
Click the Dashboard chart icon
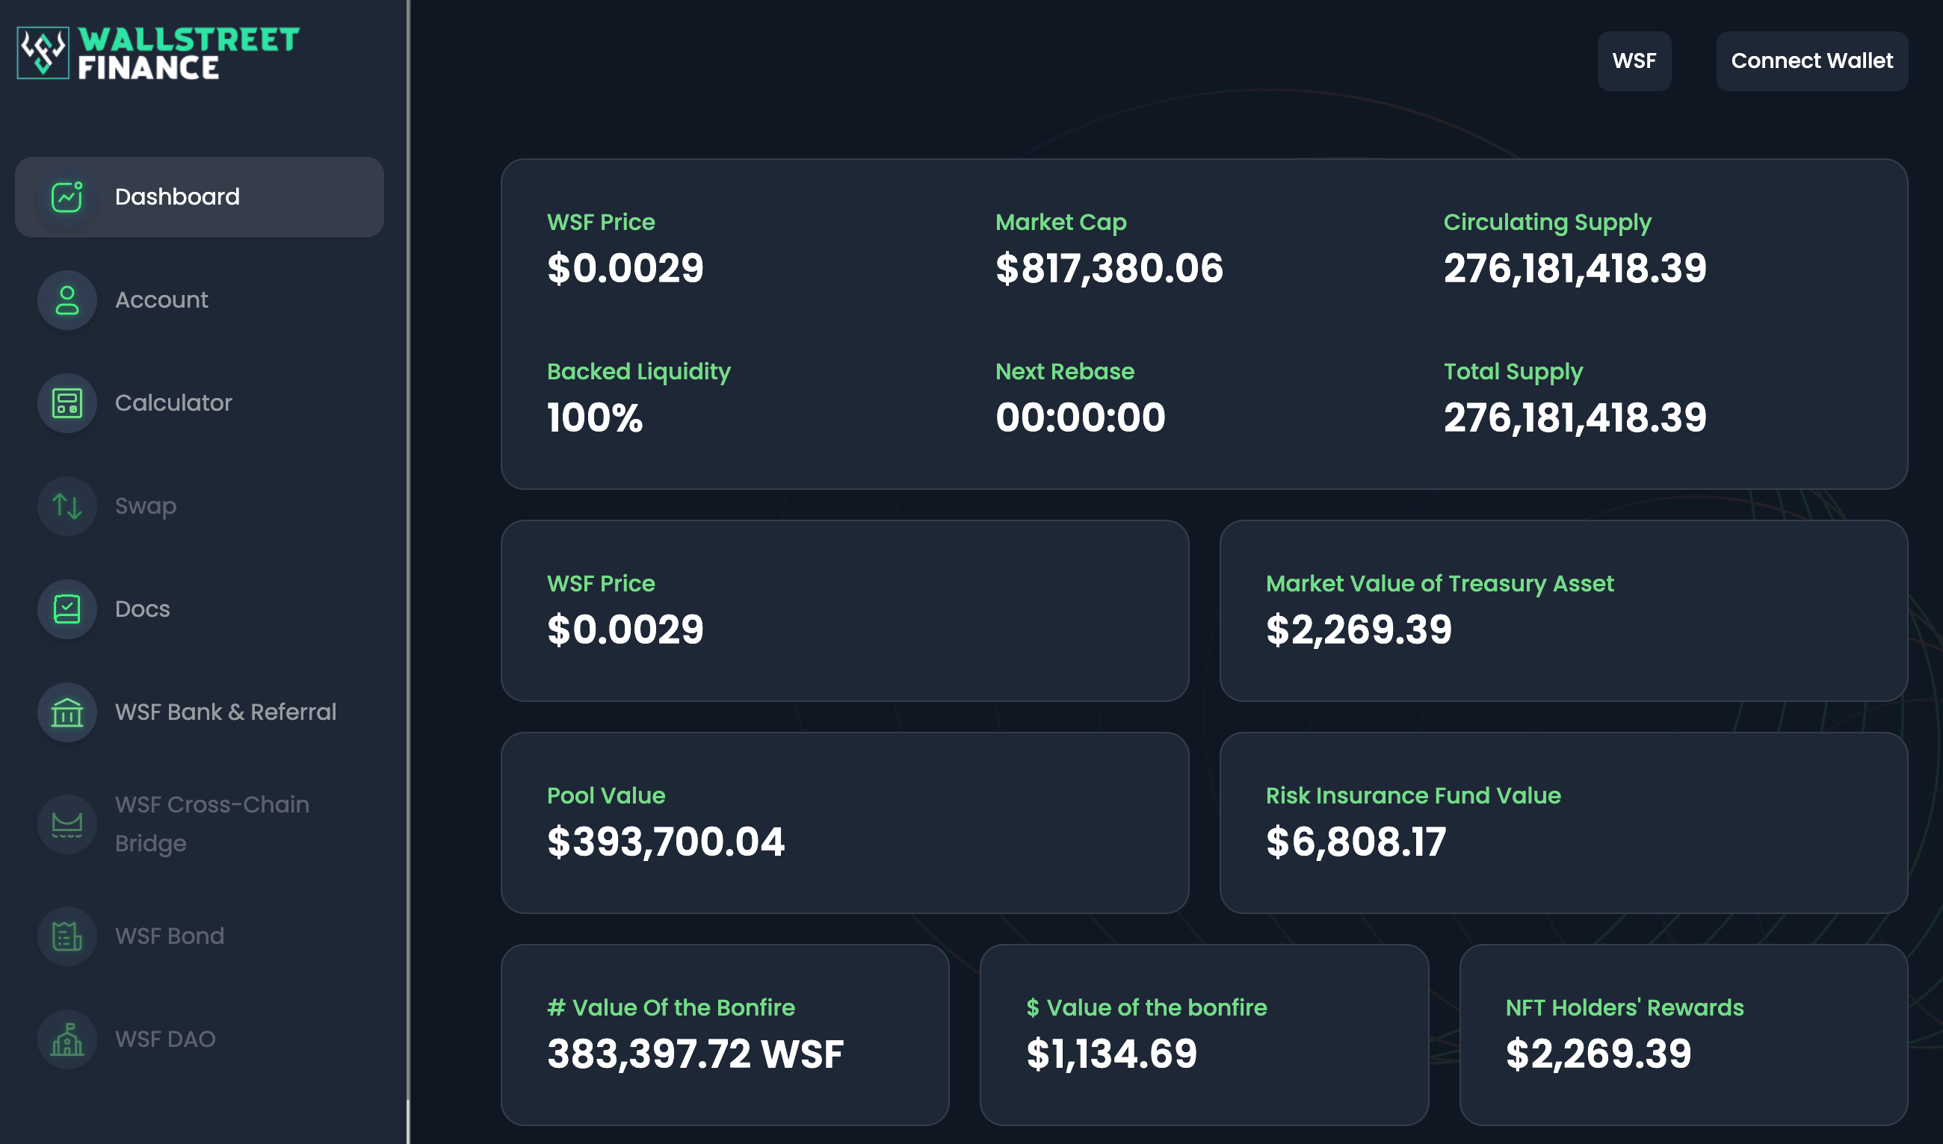point(67,197)
